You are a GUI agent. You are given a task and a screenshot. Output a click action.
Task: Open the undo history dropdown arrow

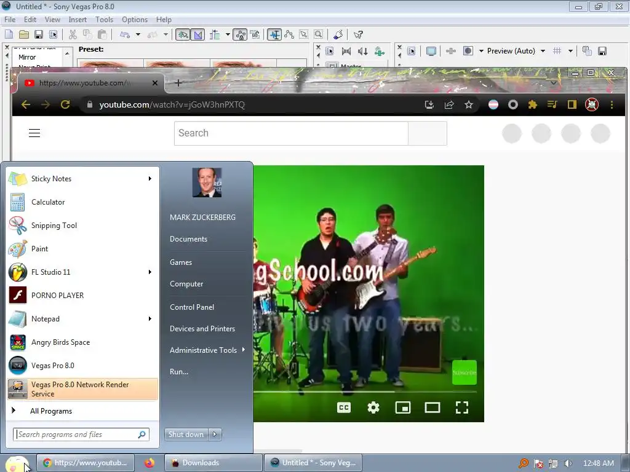tap(138, 34)
